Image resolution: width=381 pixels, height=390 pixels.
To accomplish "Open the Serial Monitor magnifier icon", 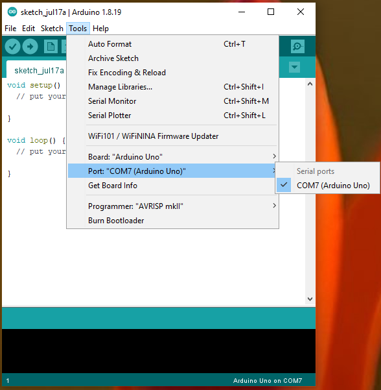I will (297, 46).
